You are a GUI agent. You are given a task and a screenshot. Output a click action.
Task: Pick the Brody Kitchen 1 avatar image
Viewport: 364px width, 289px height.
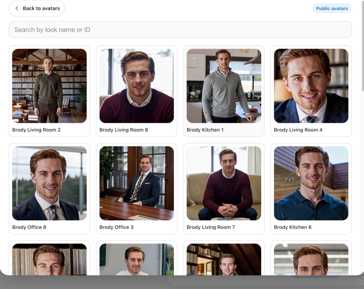(x=224, y=86)
